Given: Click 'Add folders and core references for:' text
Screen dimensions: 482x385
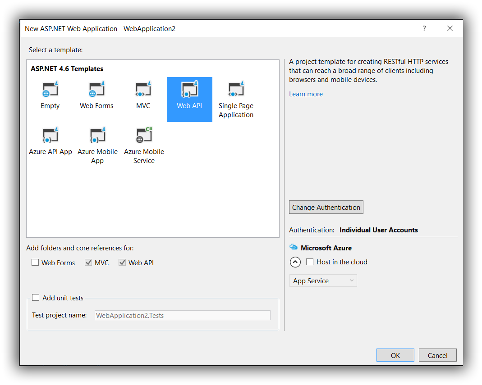Looking at the screenshot, I should [80, 248].
